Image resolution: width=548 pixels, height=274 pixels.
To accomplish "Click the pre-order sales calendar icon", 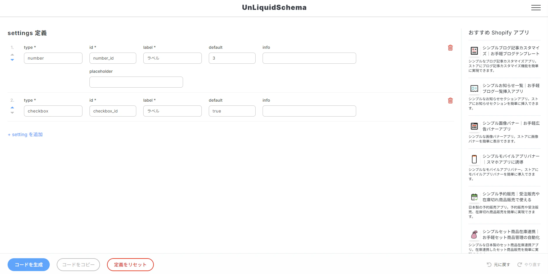I will 474,197.
